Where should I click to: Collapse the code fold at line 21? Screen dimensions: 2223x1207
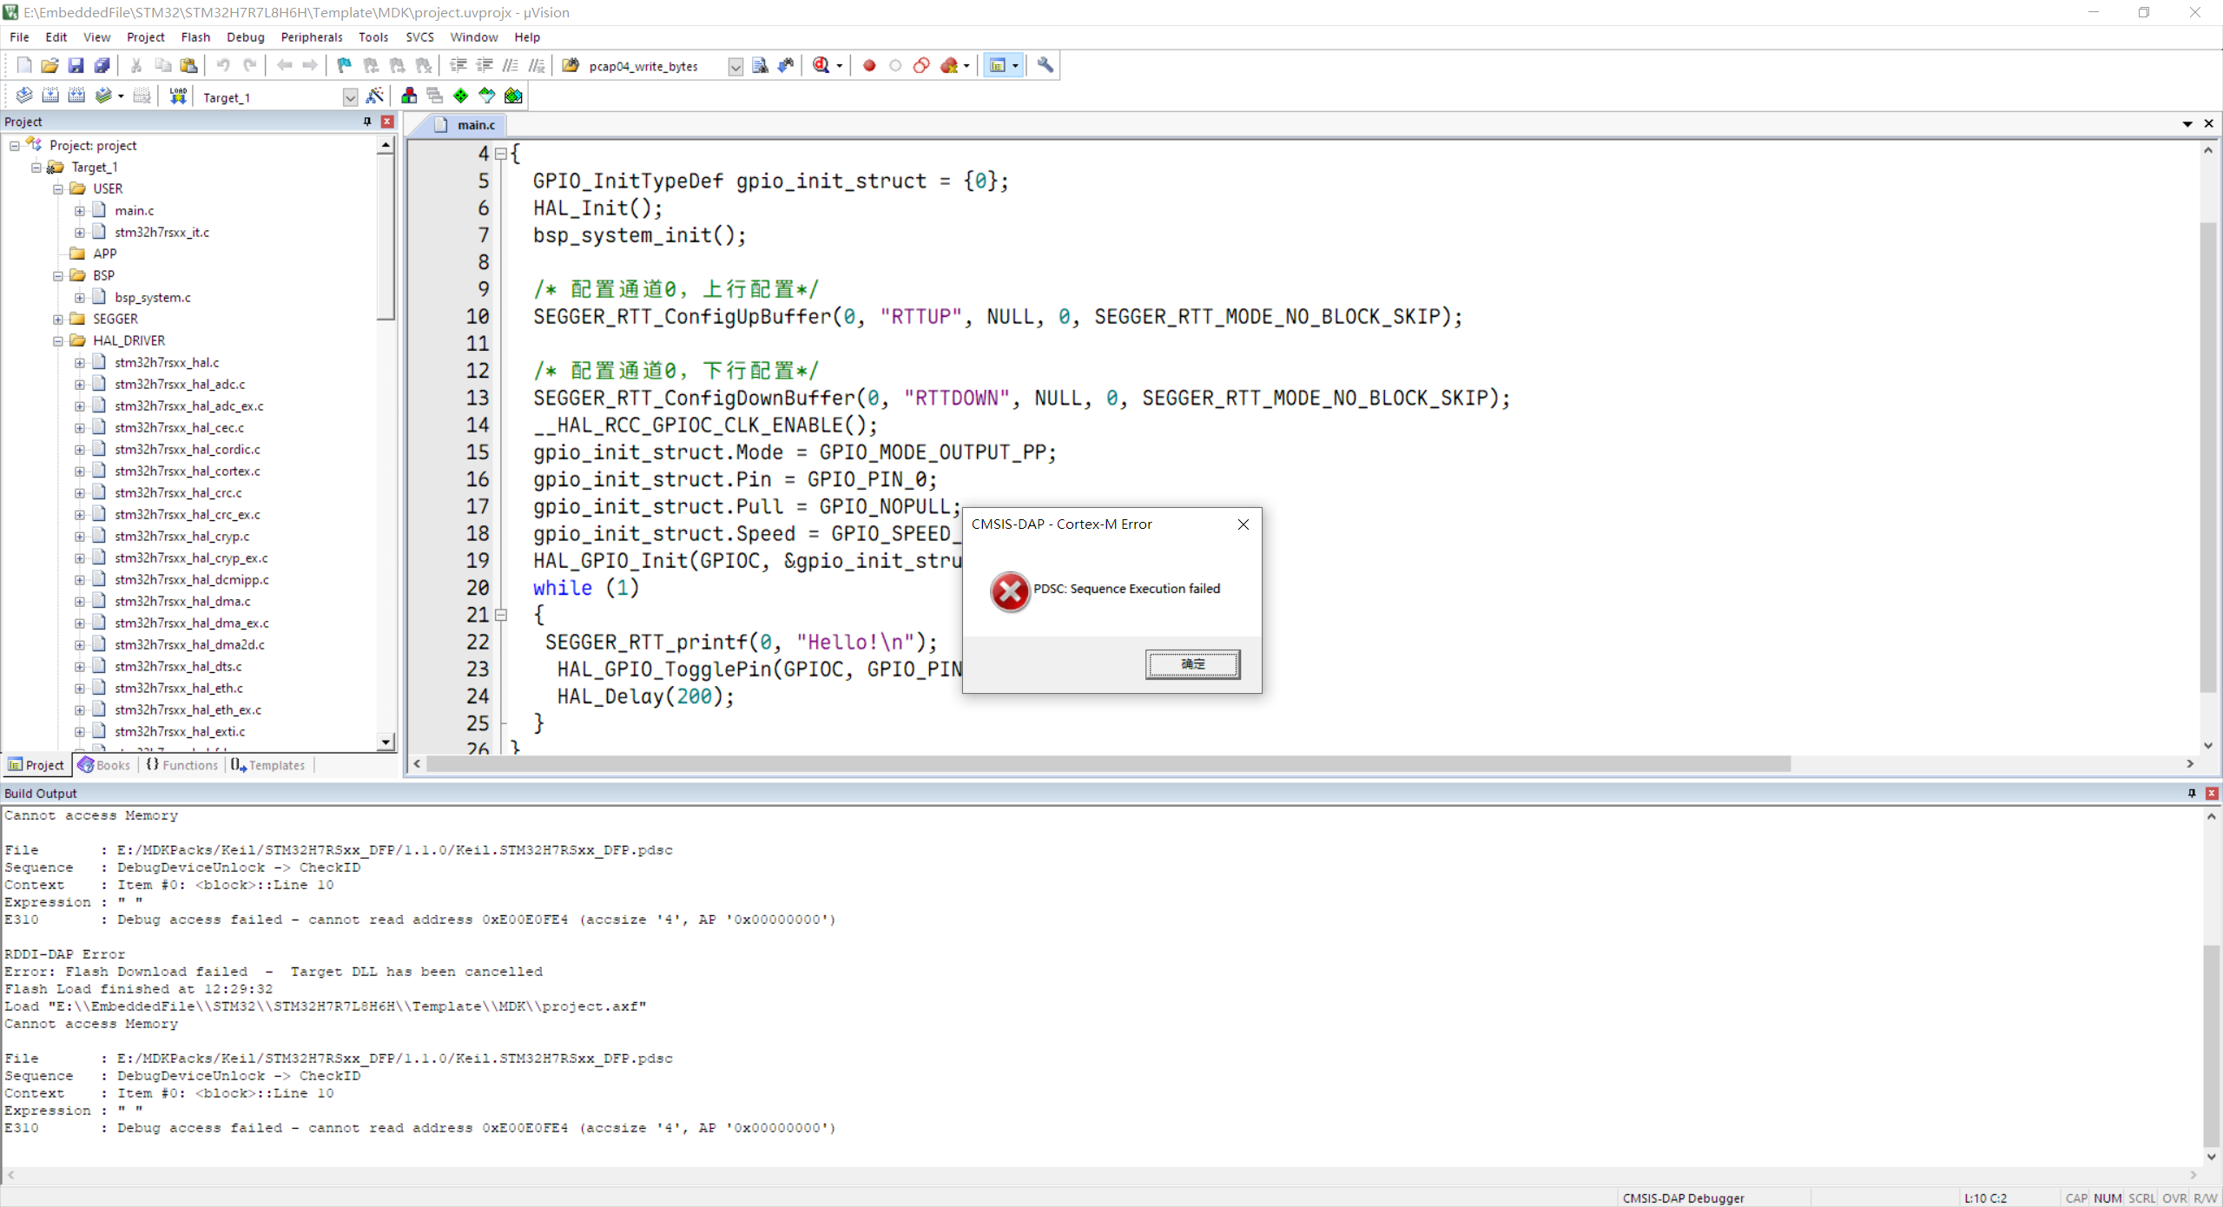click(x=501, y=615)
